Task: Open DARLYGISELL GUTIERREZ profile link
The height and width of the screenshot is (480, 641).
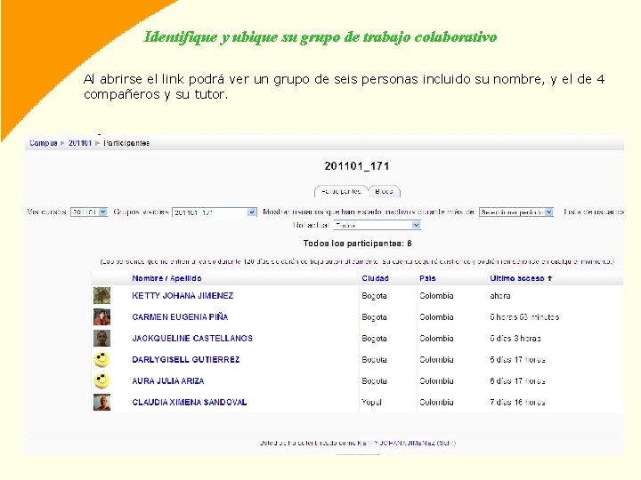Action: (185, 360)
